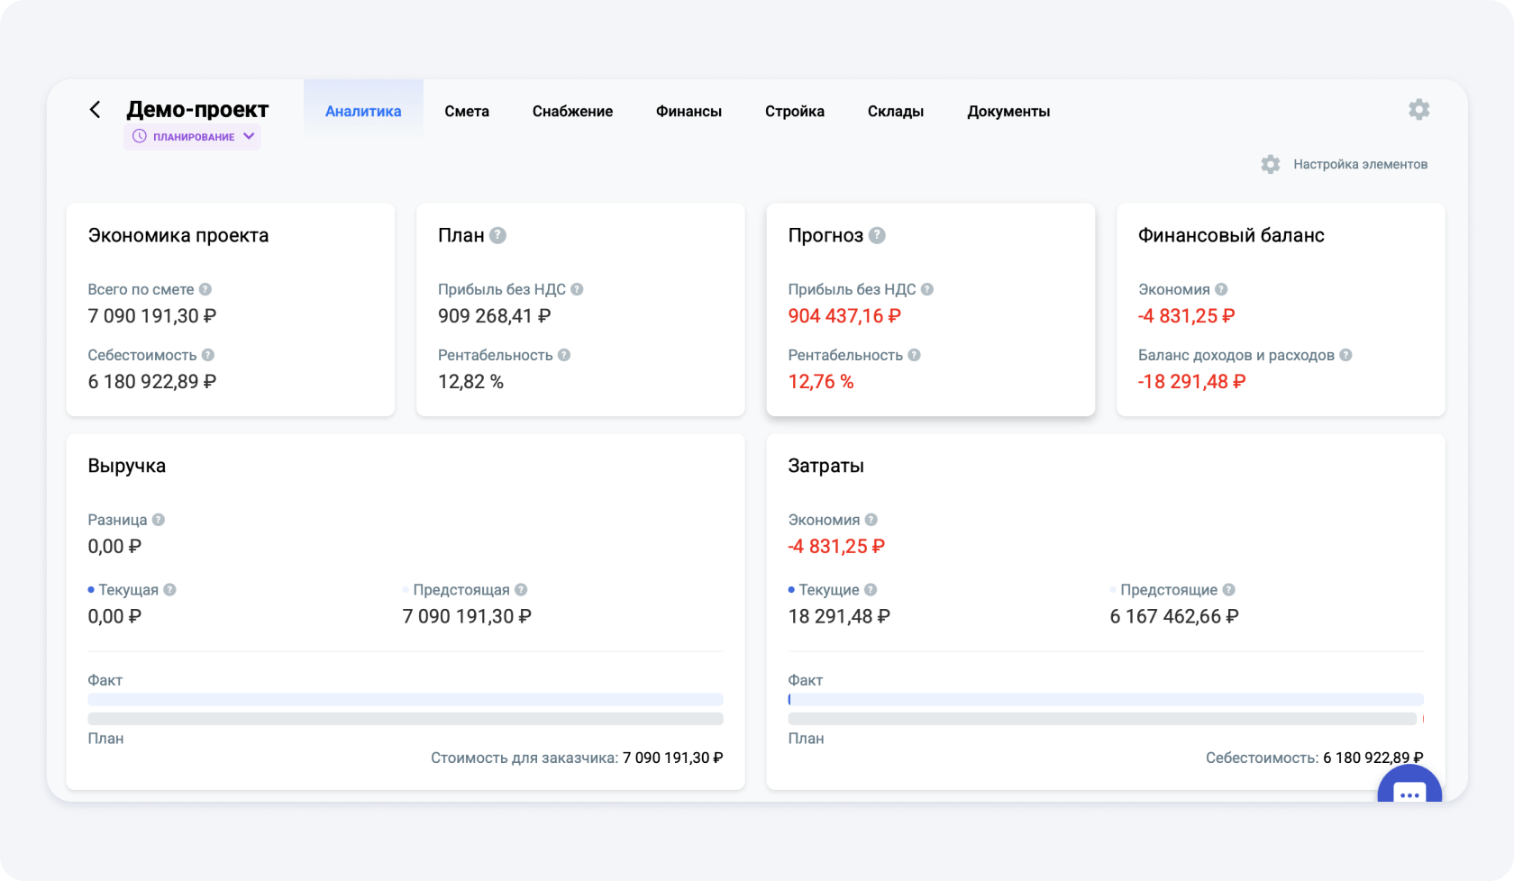Click the chevron arrow in status badge
The height and width of the screenshot is (881, 1514).
pos(250,137)
